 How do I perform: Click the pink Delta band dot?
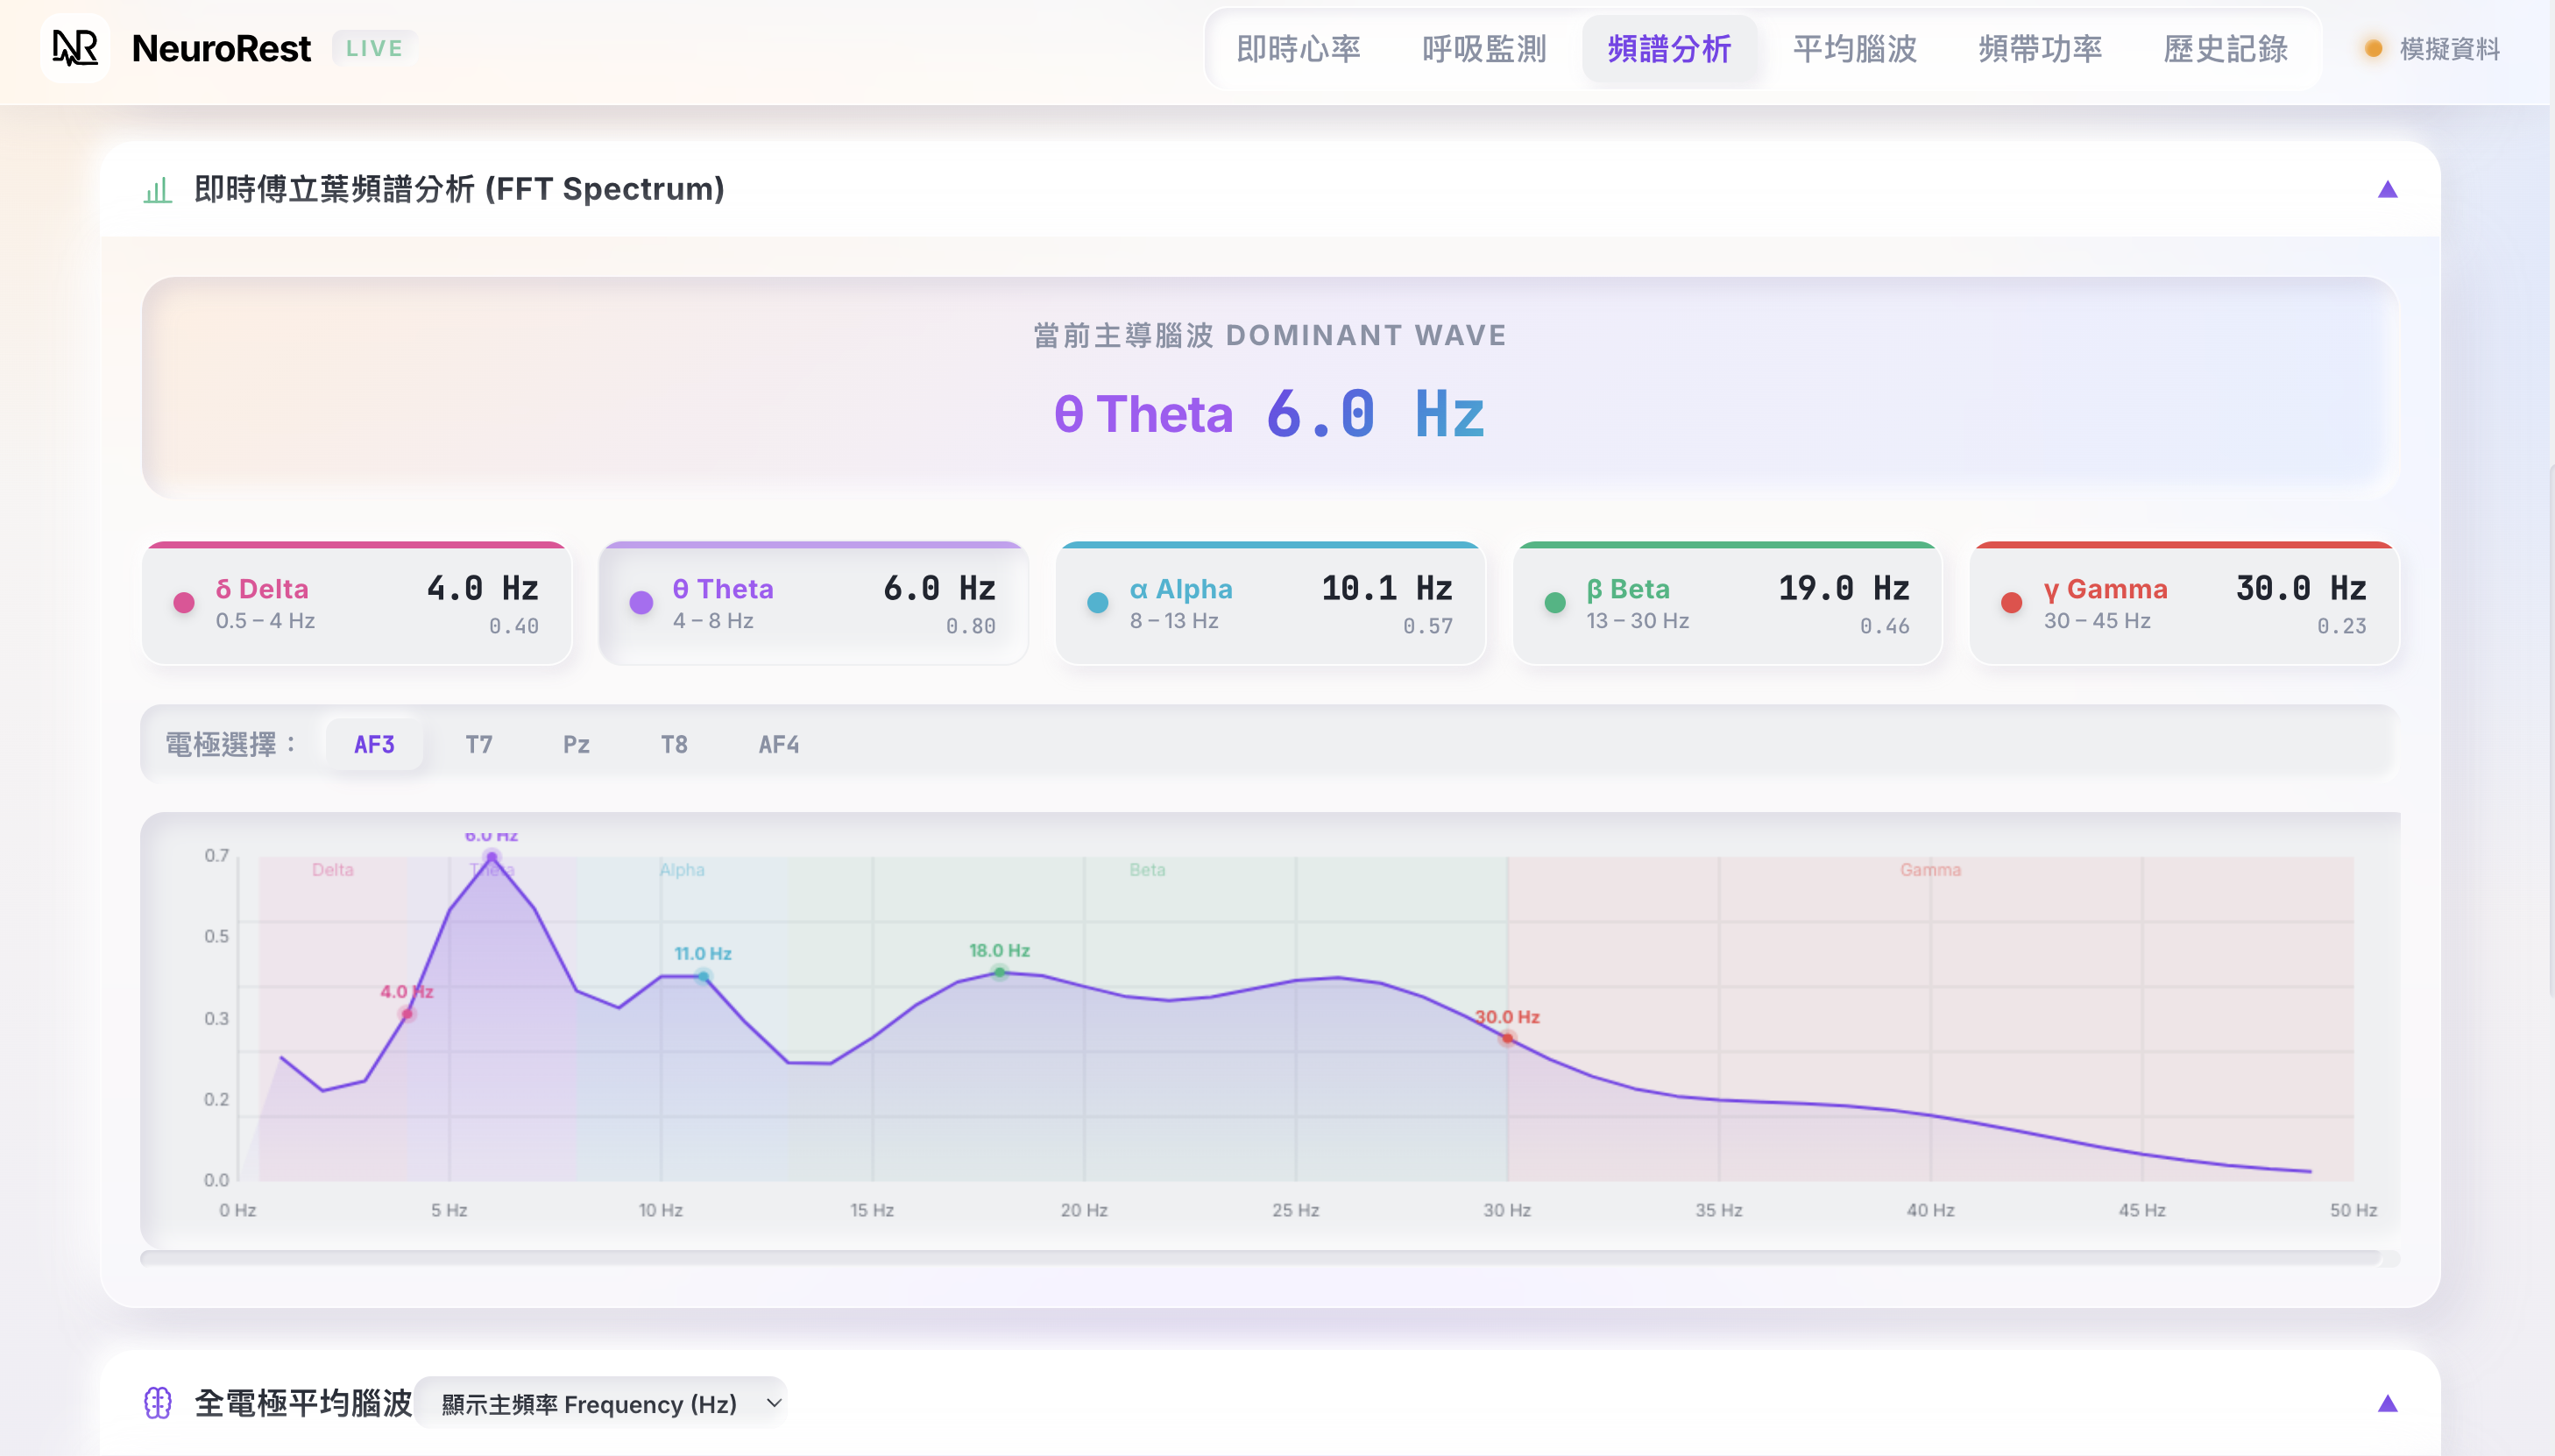[184, 602]
